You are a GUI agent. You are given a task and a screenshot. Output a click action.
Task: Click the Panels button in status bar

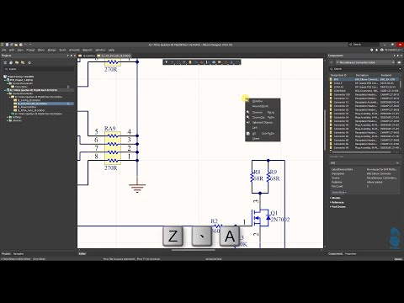[398, 259]
